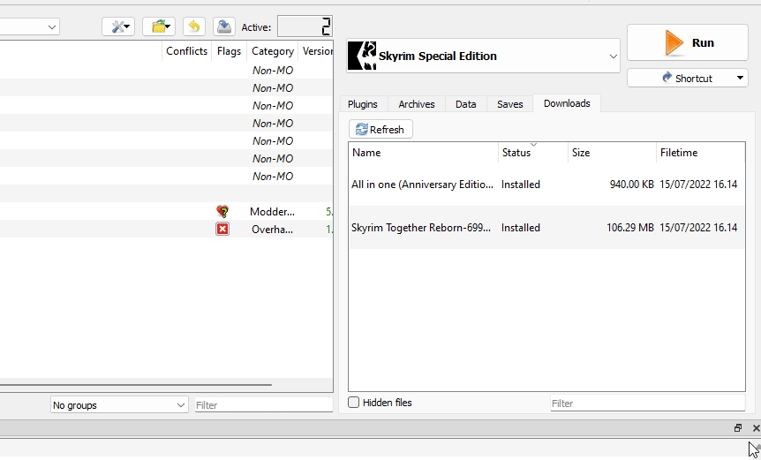Expand the Skyrim Special Edition executable dropdown
761x460 pixels.
point(614,57)
